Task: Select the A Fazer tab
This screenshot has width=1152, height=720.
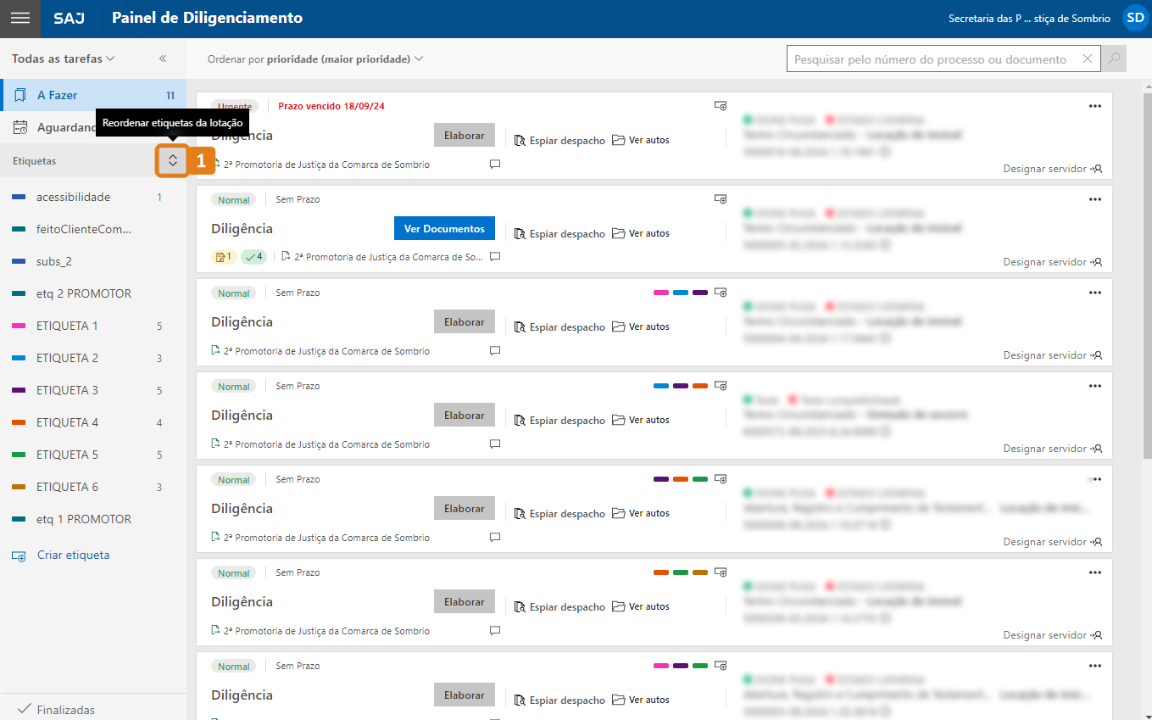Action: (x=58, y=95)
